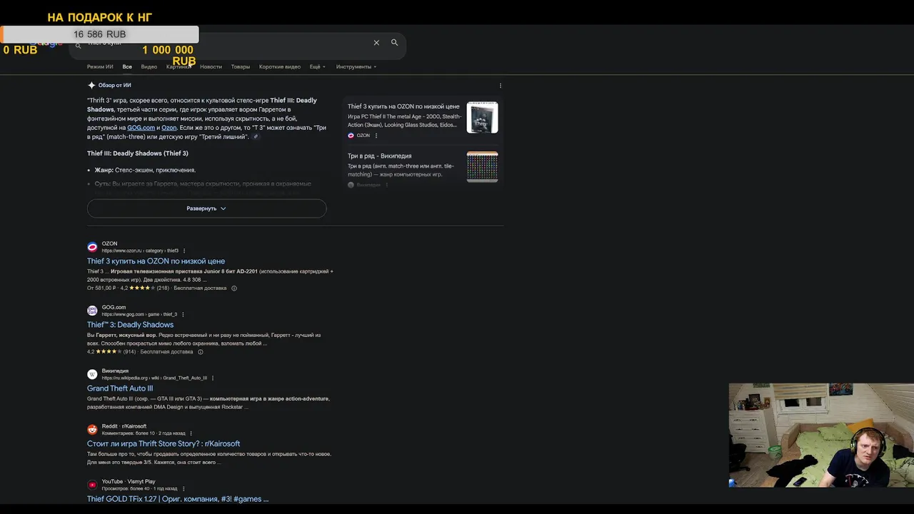The image size is (914, 514).
Task: Click the Thief game cover thumbnail
Action: (x=482, y=117)
